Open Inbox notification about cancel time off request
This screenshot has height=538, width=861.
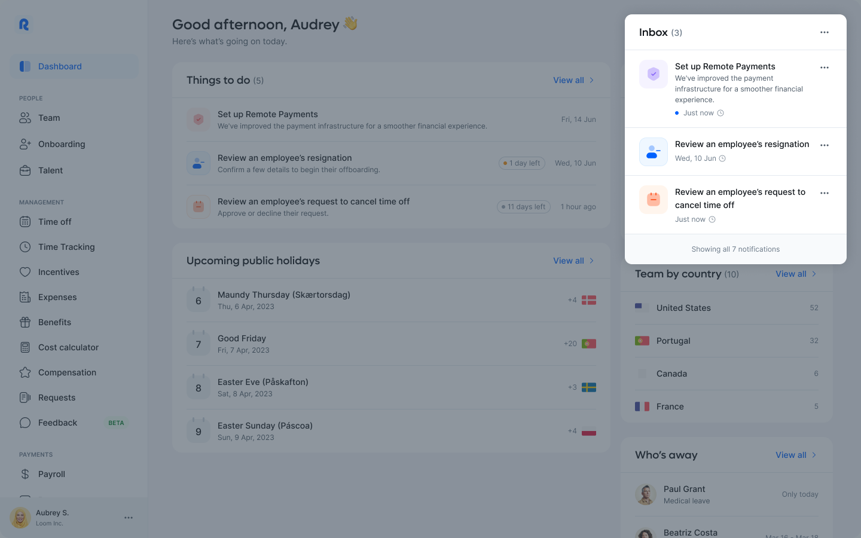(x=735, y=205)
